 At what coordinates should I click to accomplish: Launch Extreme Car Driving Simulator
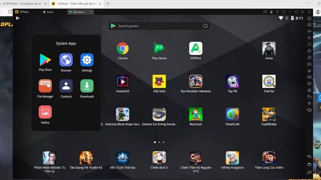(x=159, y=114)
